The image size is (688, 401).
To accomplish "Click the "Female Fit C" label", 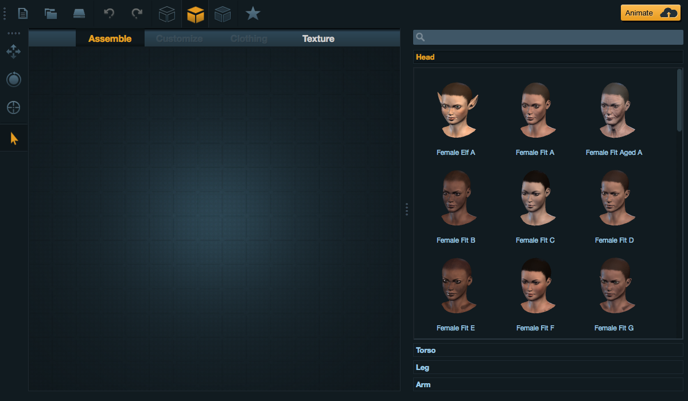I will (x=535, y=240).
